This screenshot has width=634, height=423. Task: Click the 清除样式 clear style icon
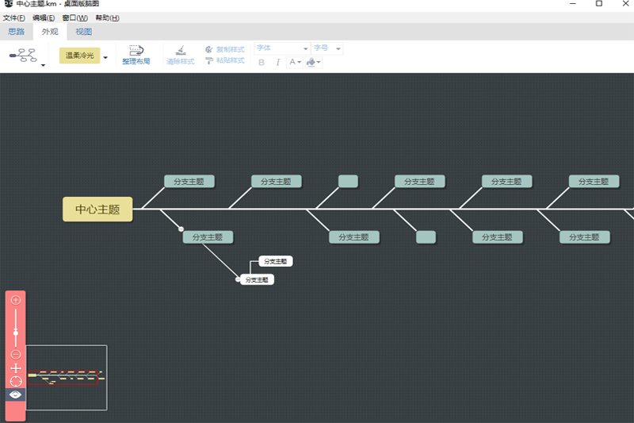click(x=180, y=55)
